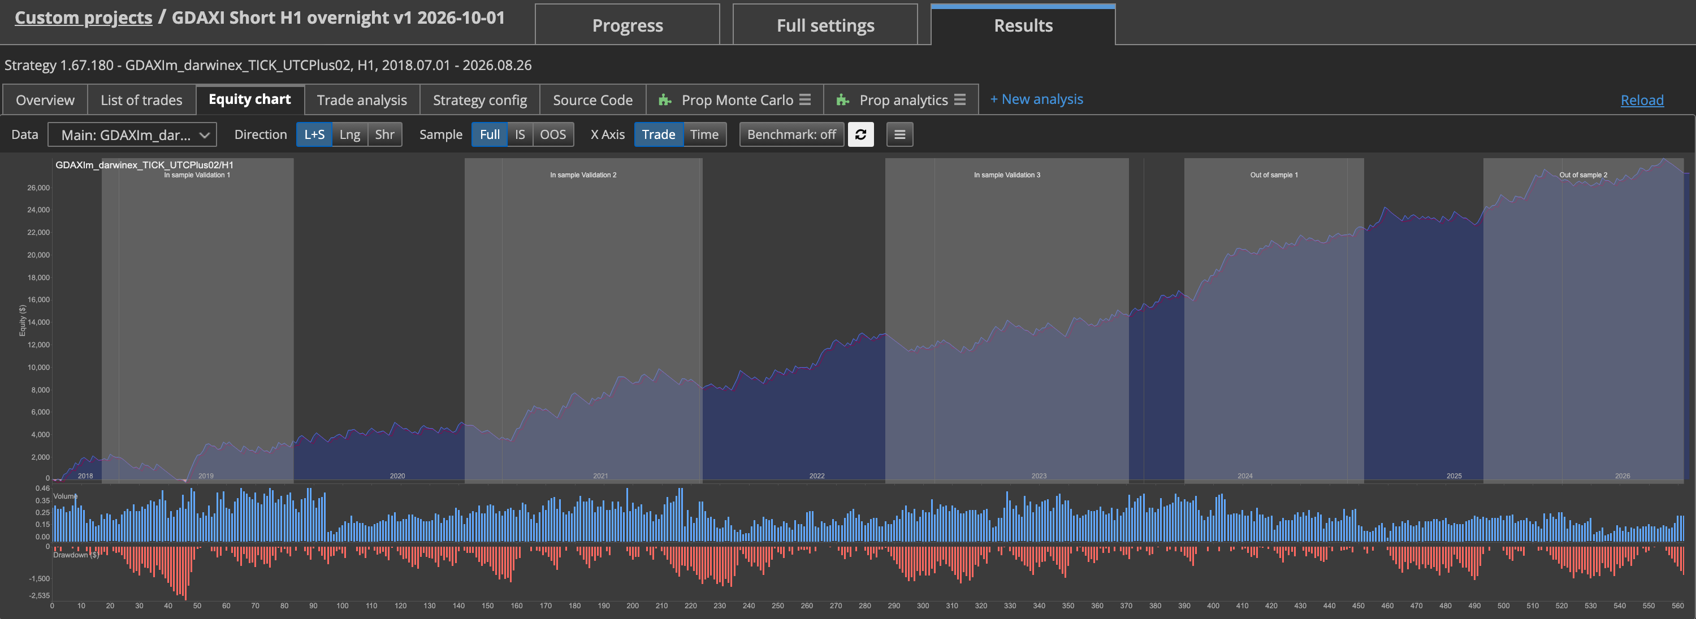1696x619 pixels.
Task: Toggle the Benchmark: off button
Action: (791, 135)
